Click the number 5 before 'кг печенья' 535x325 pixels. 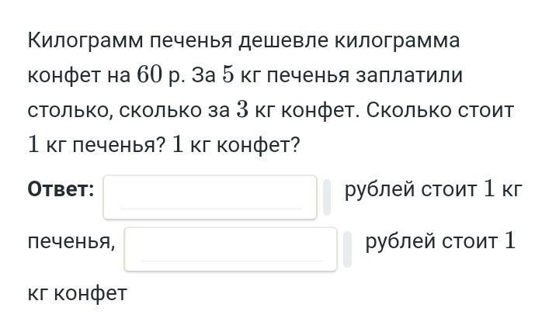pos(228,74)
